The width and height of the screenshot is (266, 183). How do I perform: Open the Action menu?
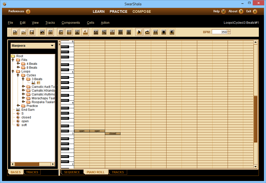[105, 23]
